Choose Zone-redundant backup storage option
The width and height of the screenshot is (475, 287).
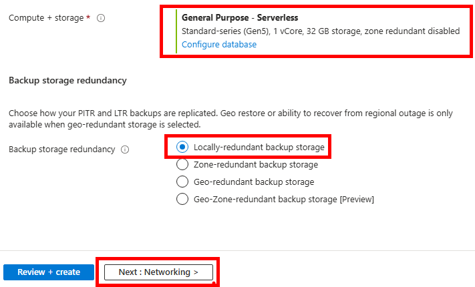point(182,164)
